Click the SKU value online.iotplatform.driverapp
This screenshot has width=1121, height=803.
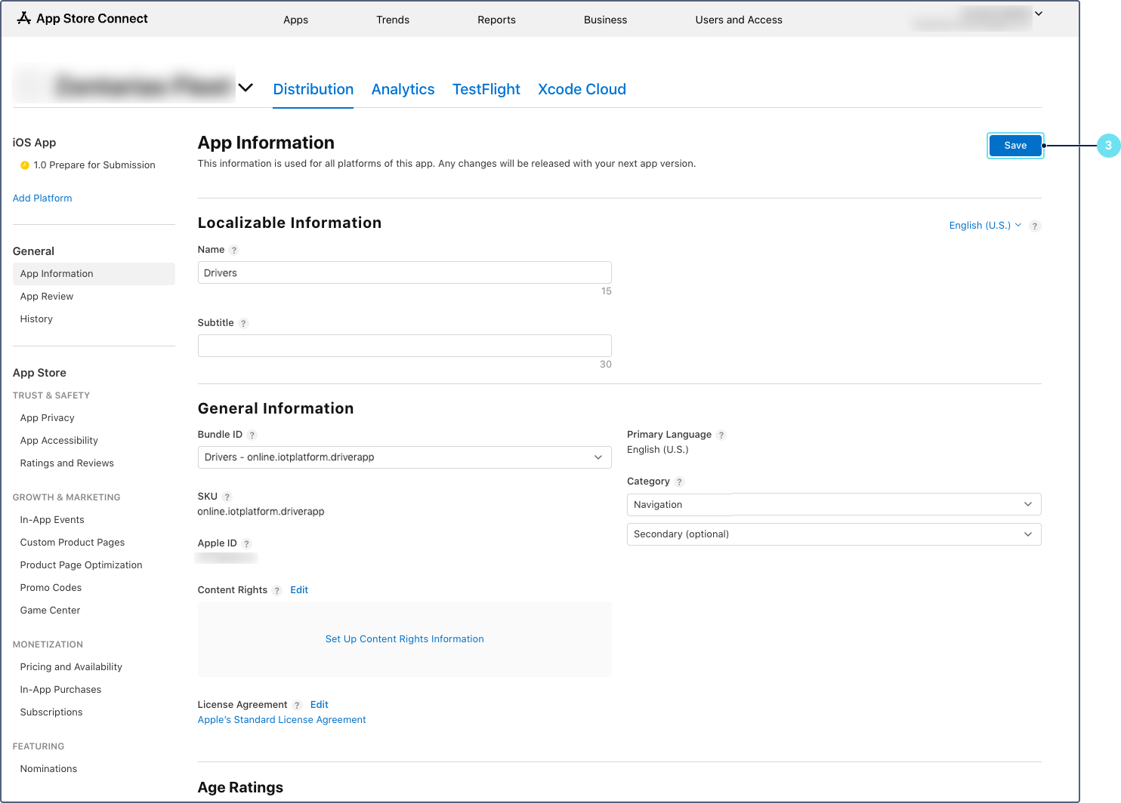pos(261,512)
